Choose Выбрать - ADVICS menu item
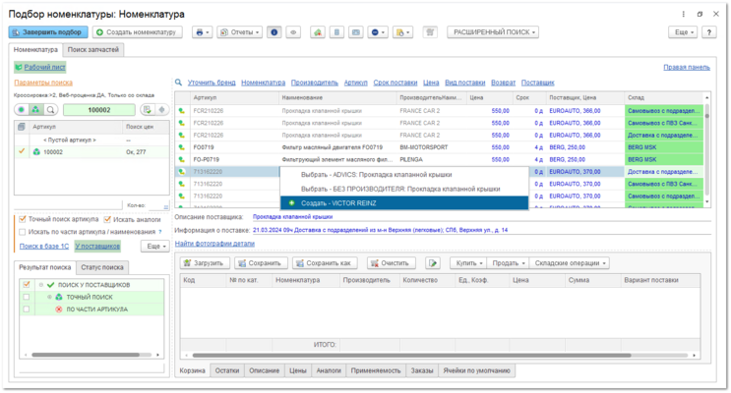This screenshot has height=393, width=731. pyautogui.click(x=404, y=175)
